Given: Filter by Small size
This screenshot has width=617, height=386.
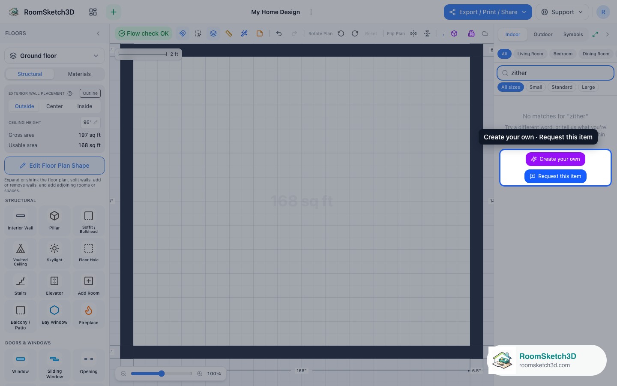Looking at the screenshot, I should click(x=536, y=87).
